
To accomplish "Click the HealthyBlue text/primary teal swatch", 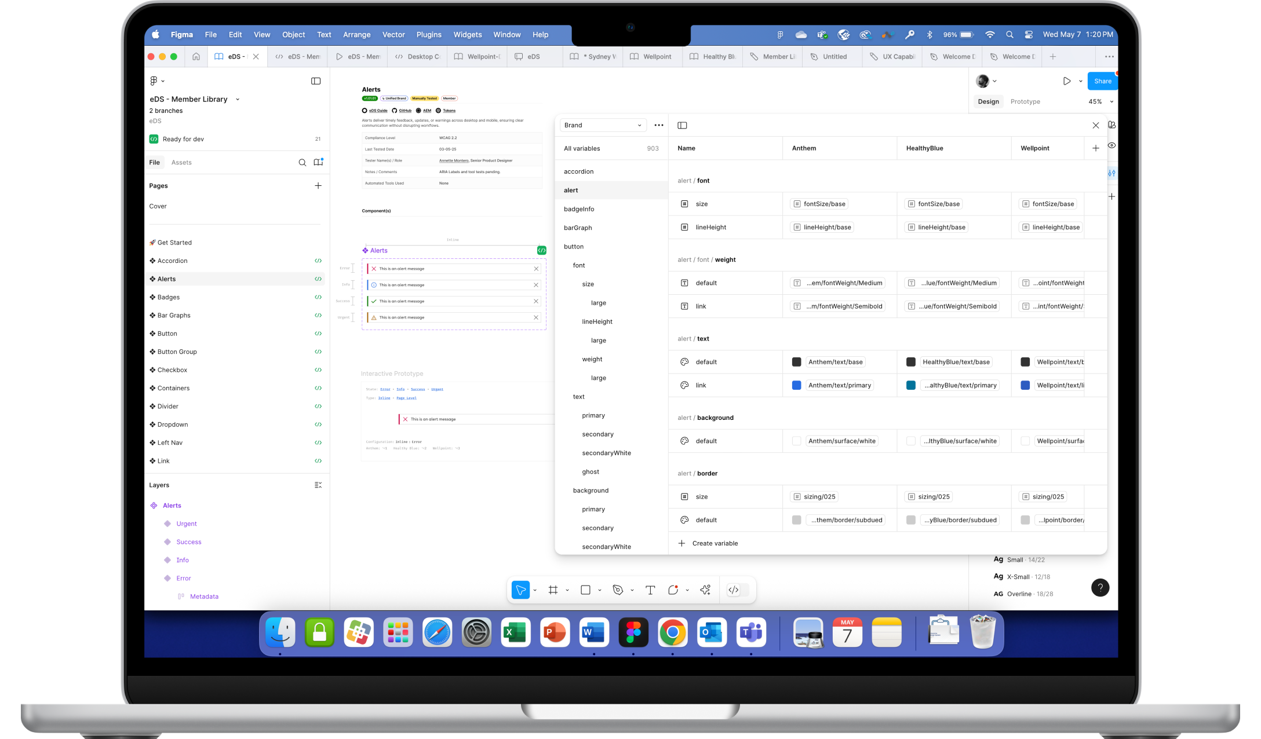I will tap(911, 385).
